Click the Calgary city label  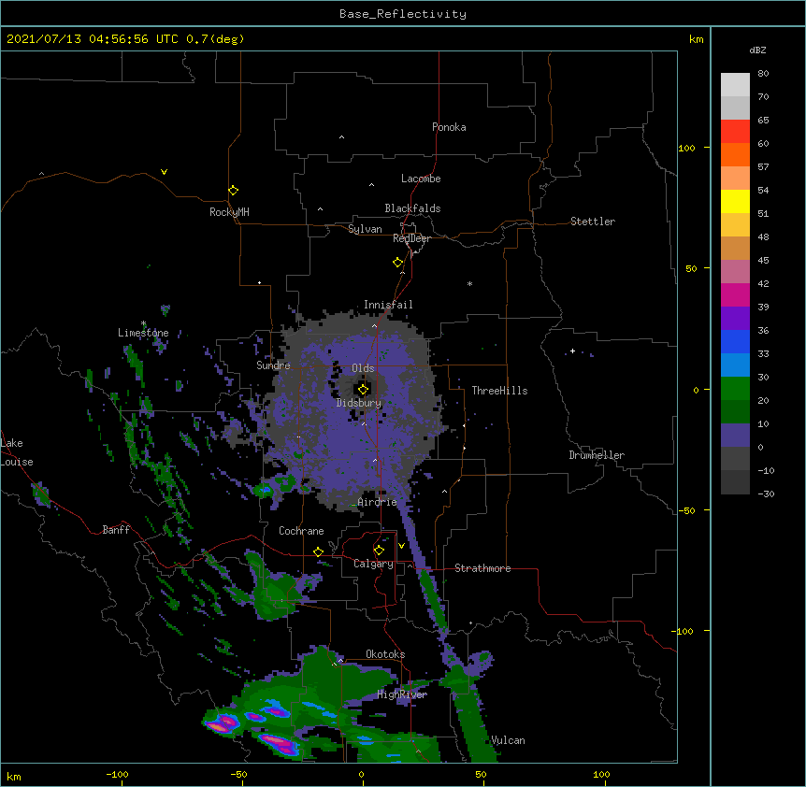point(374,564)
